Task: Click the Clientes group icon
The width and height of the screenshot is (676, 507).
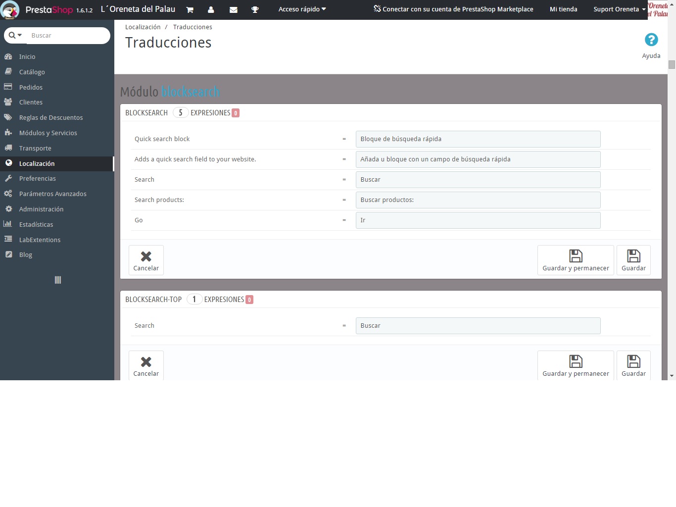Action: (8, 102)
